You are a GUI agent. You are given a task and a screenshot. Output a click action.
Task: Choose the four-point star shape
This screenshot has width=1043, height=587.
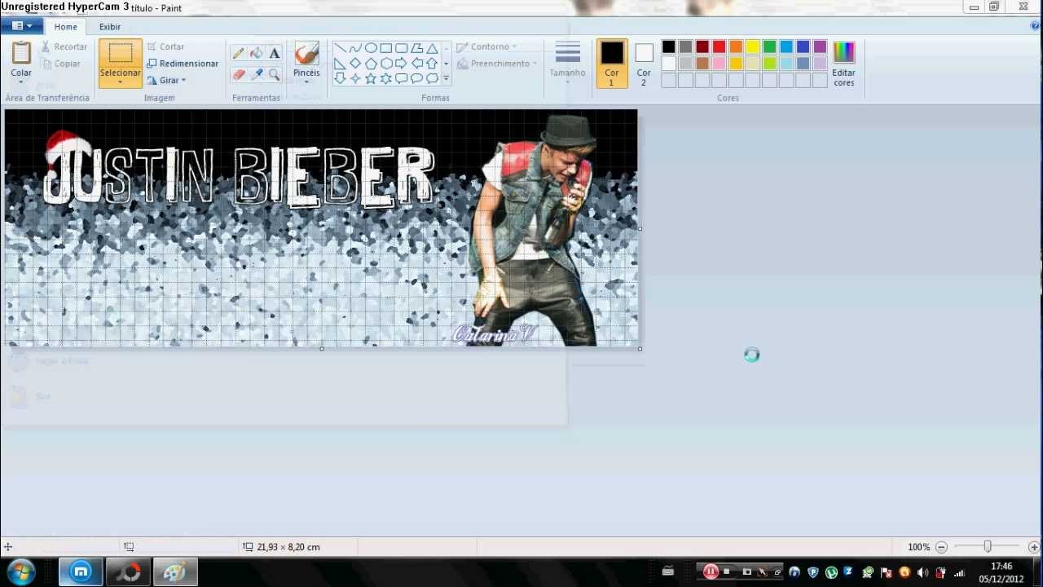355,79
